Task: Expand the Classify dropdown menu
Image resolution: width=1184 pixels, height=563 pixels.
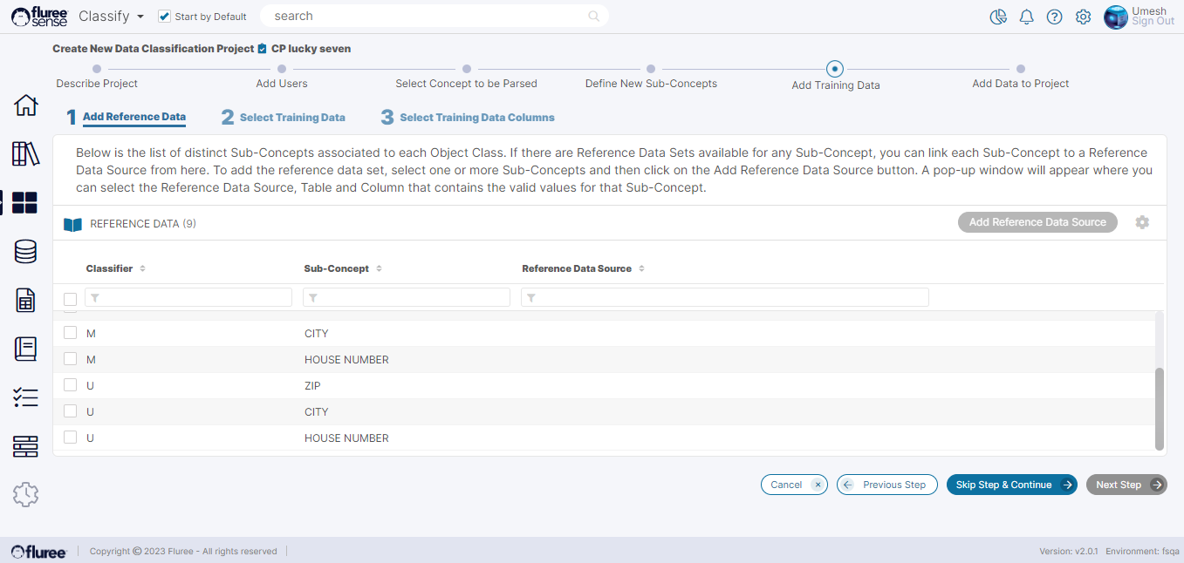Action: tap(111, 17)
